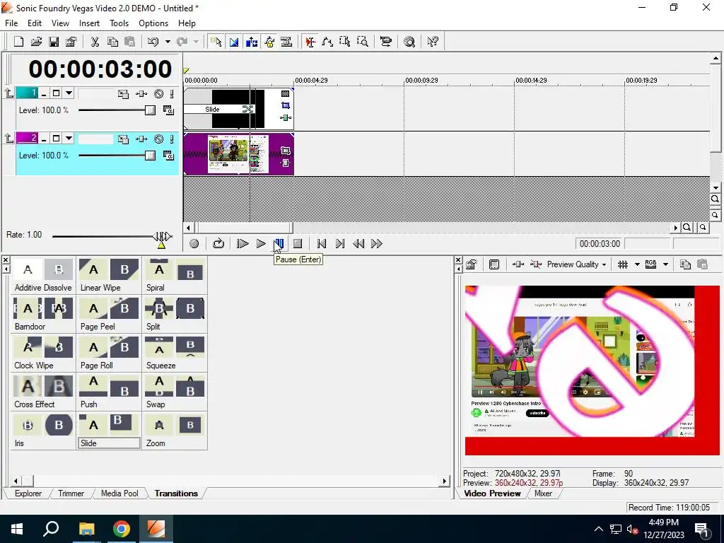
Task: Open File Explorer from the taskbar
Action: click(86, 529)
